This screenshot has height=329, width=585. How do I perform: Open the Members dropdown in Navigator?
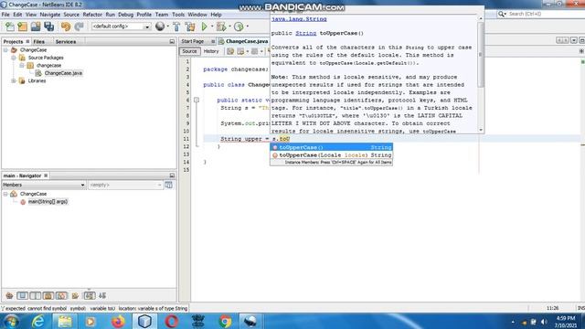pyautogui.click(x=43, y=185)
